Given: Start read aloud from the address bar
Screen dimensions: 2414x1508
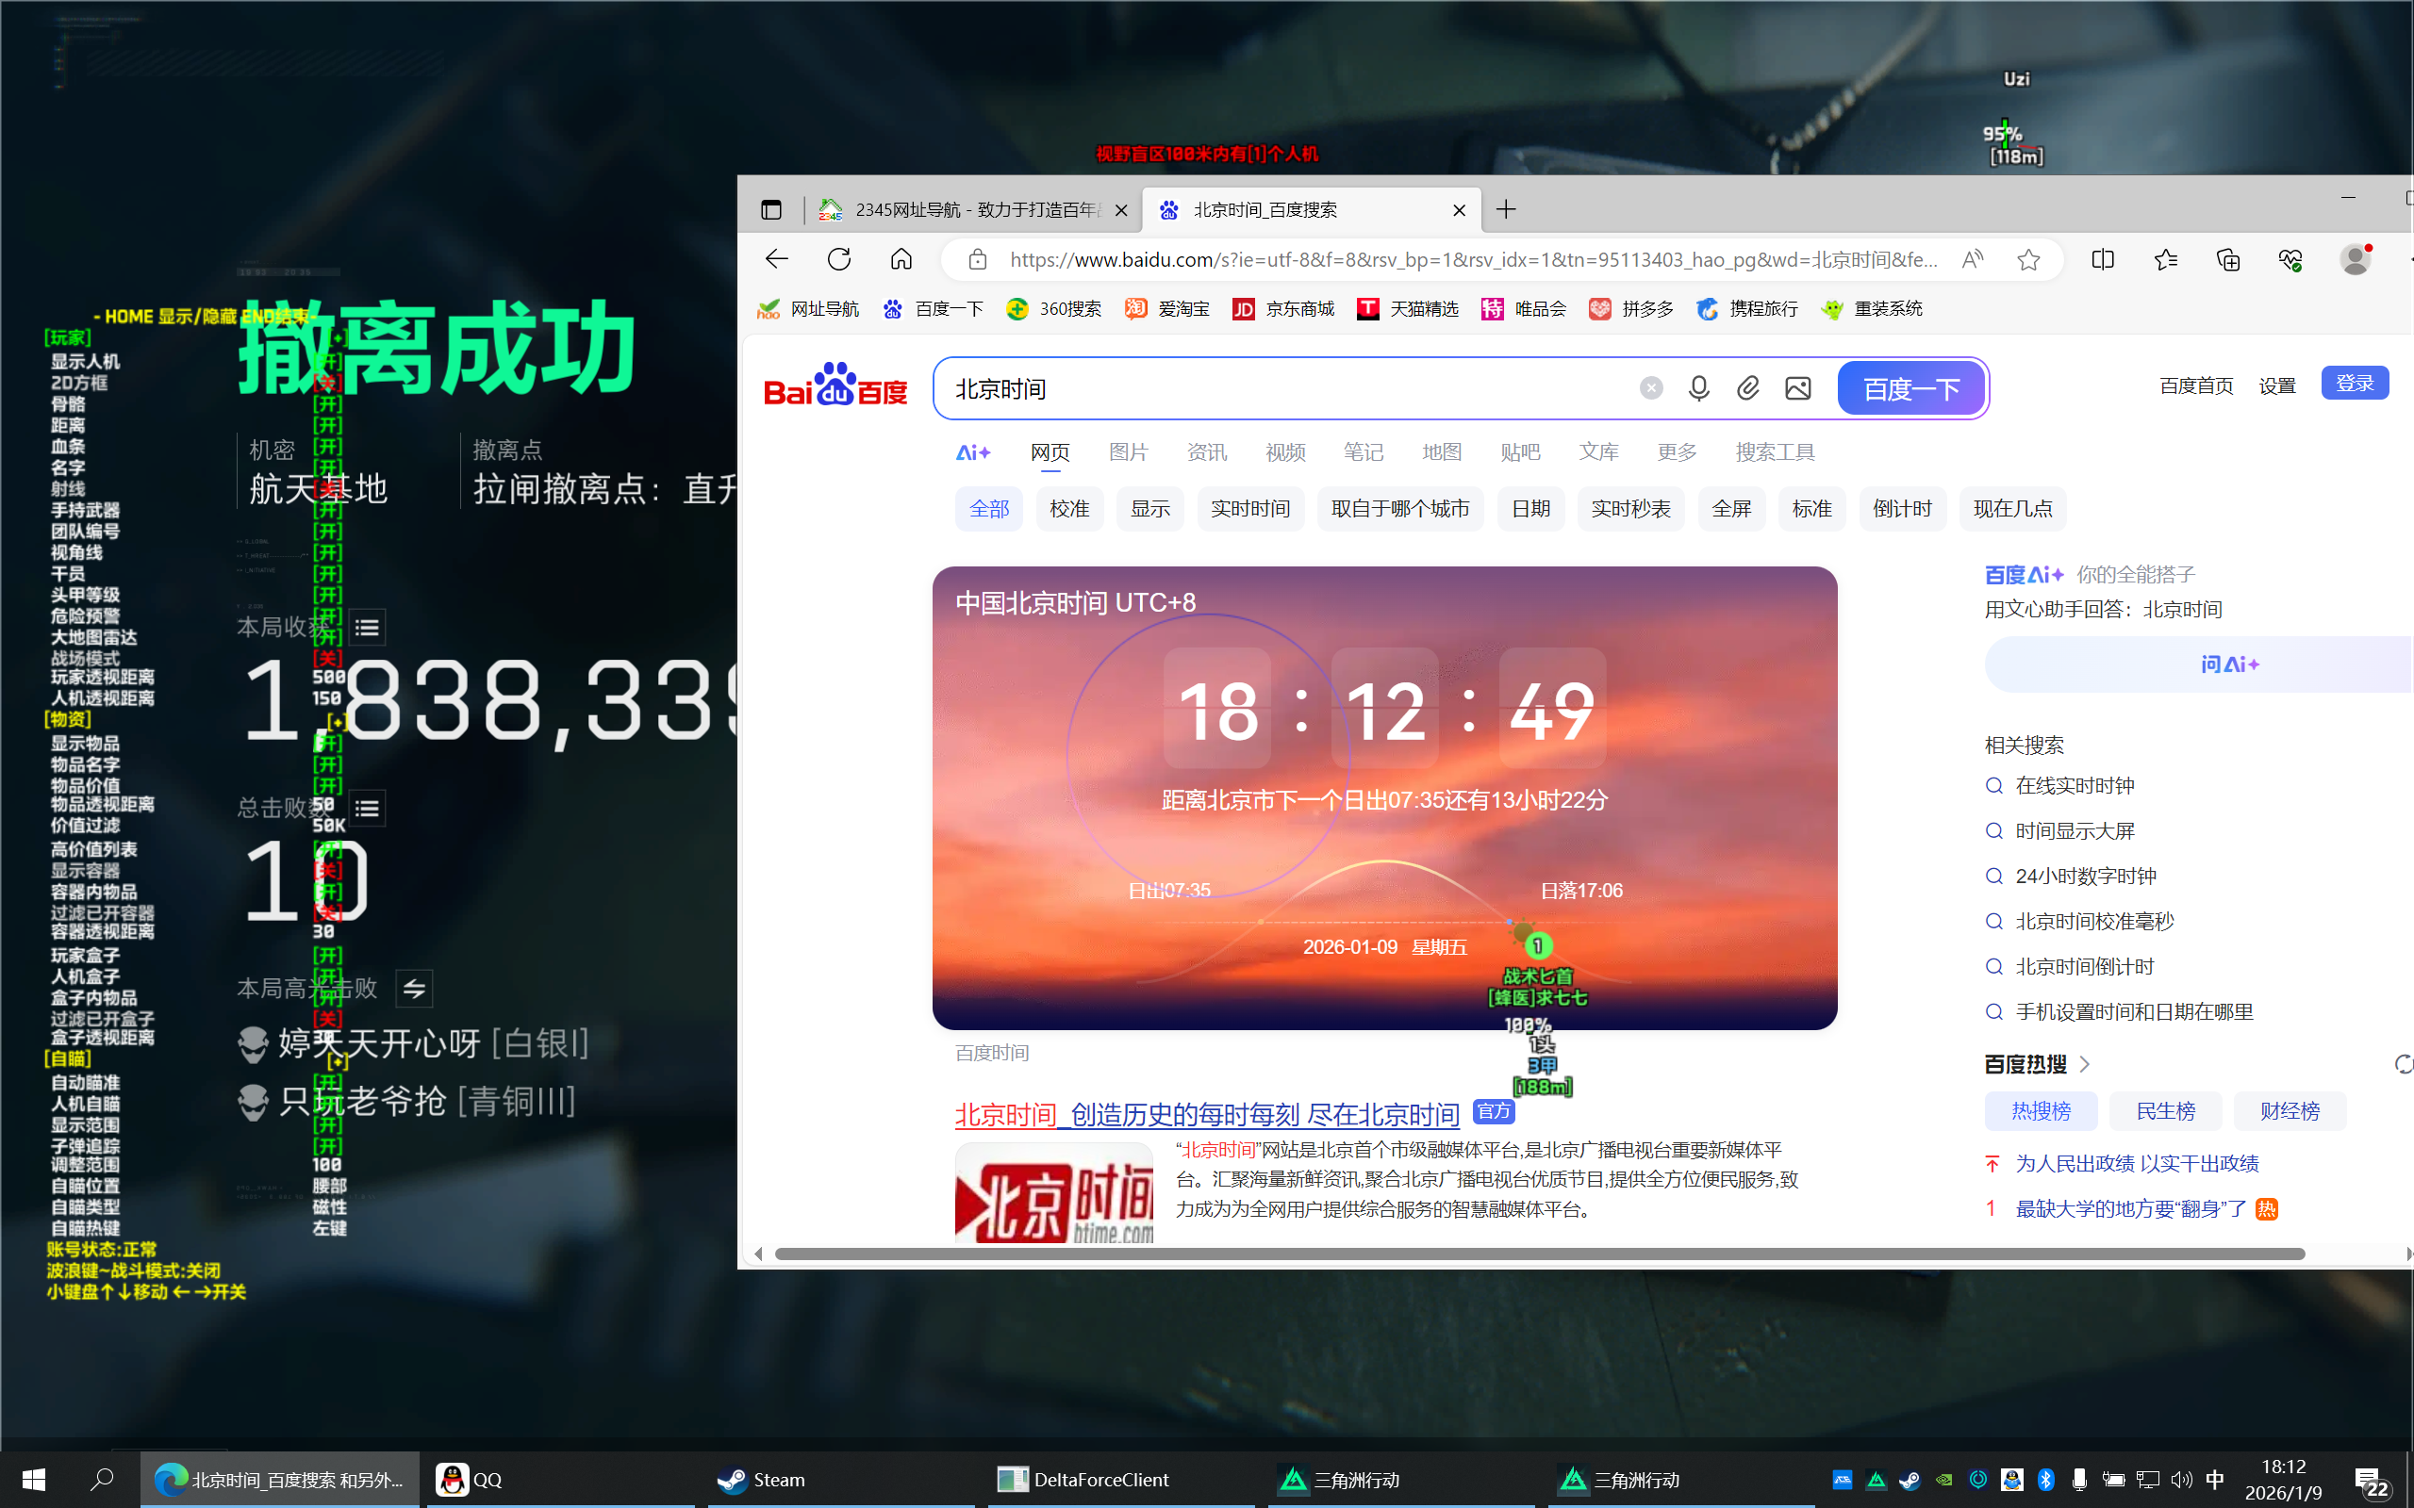Looking at the screenshot, I should tap(1972, 258).
